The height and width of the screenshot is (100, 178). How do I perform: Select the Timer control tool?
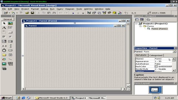click(4, 50)
